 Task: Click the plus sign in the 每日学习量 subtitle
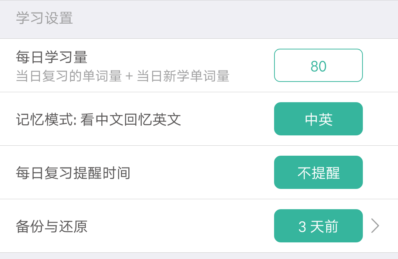(129, 76)
